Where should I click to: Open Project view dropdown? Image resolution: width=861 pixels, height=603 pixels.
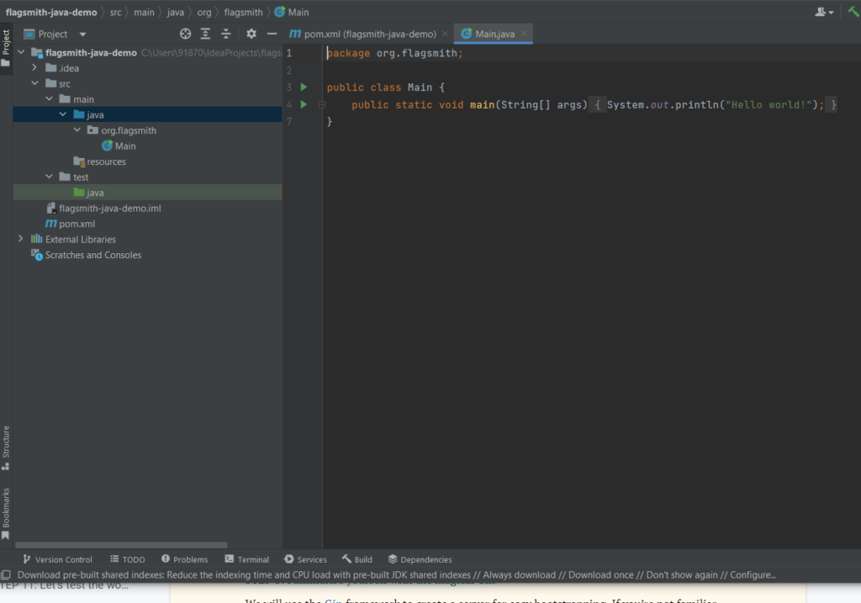[x=82, y=34]
